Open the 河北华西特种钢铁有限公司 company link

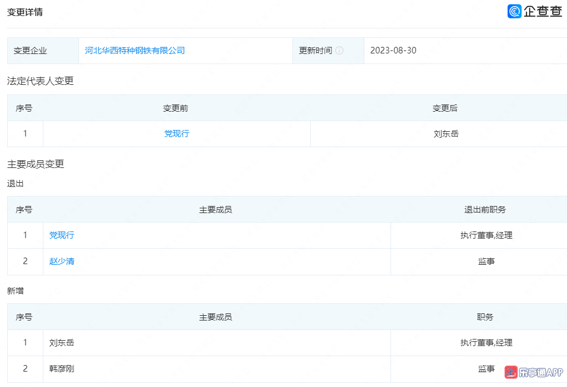(135, 50)
